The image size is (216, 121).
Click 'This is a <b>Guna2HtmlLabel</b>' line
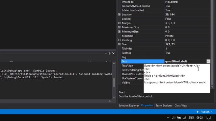click(164, 76)
